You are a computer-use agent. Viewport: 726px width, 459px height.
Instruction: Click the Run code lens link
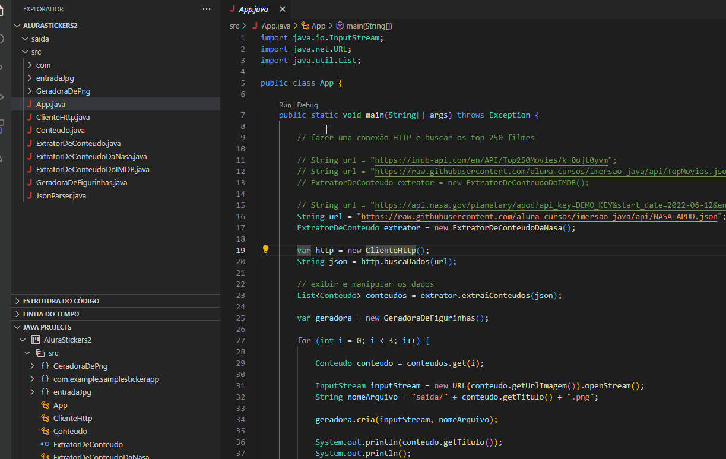pyautogui.click(x=286, y=105)
